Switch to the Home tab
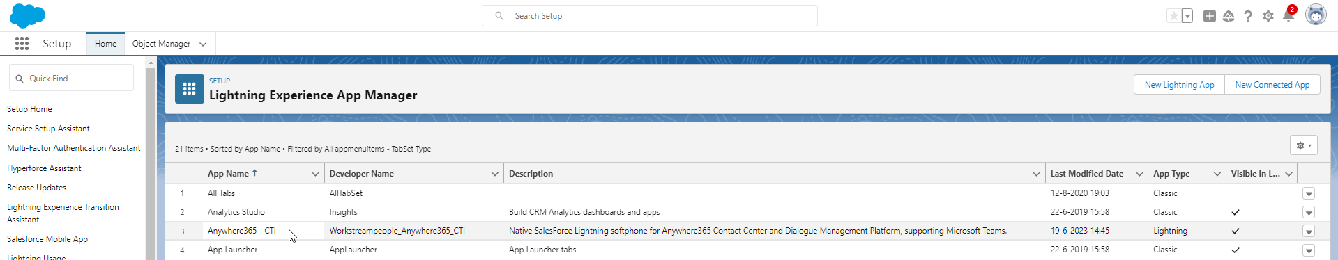 tap(105, 44)
